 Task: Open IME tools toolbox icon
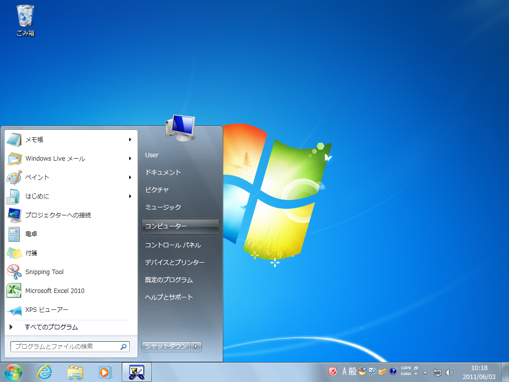(x=382, y=371)
